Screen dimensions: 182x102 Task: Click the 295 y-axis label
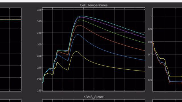(39, 67)
